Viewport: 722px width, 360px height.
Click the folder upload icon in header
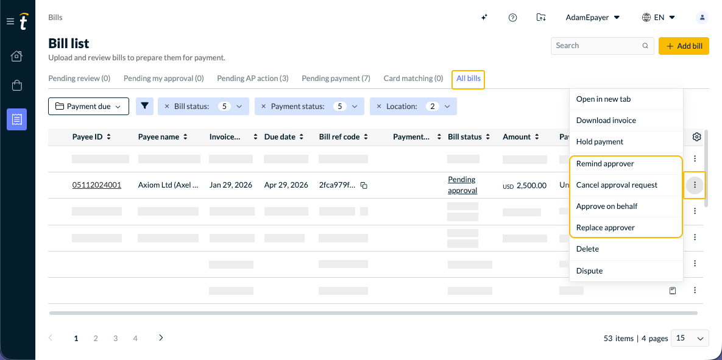pos(541,18)
